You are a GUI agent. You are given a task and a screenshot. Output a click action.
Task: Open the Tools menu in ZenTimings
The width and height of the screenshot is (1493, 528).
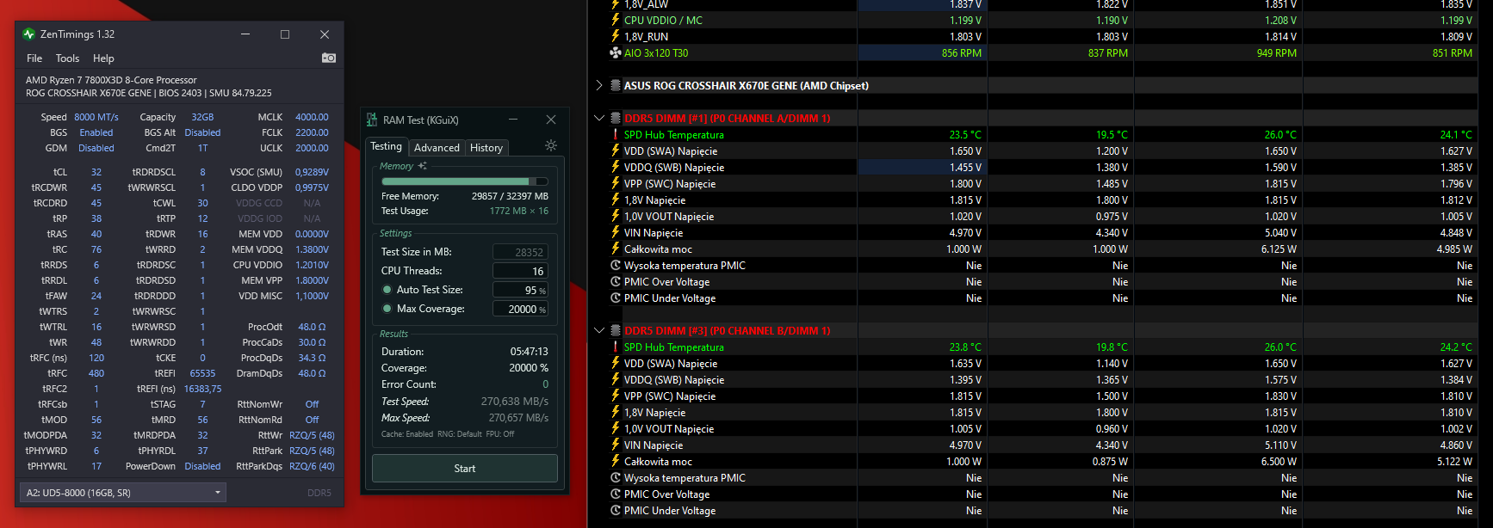[x=67, y=58]
